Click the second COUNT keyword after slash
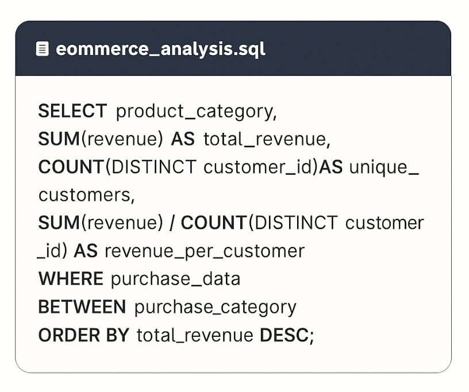 (214, 223)
